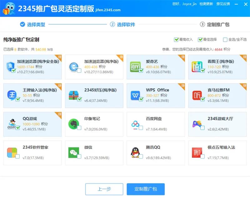Click the Joyce_jin username greeting
The height and width of the screenshot is (202, 250).
tap(184, 4)
